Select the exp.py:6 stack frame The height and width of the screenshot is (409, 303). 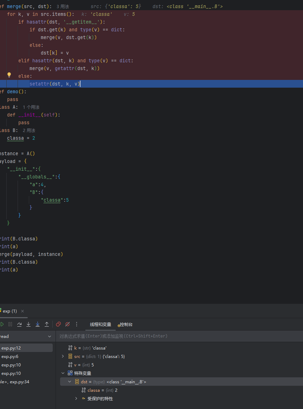[x=10, y=357]
